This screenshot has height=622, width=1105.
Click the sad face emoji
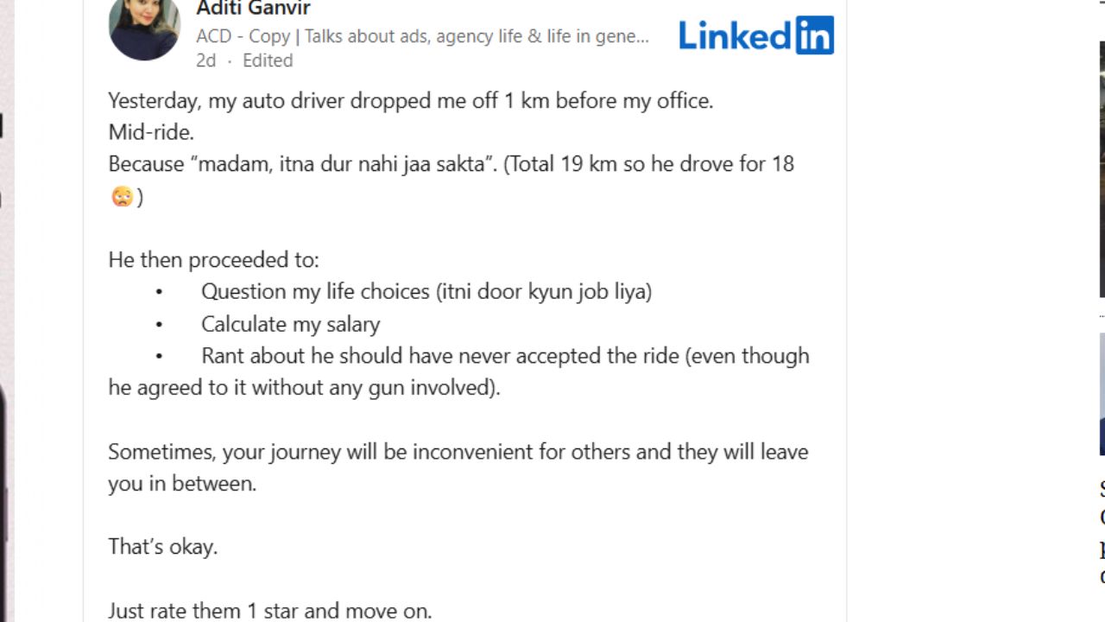click(x=122, y=197)
